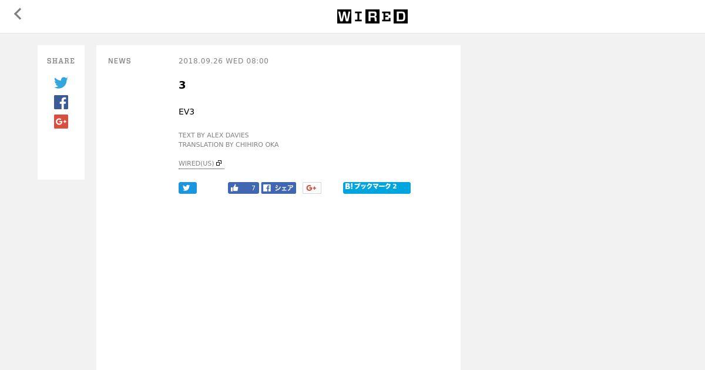Click the external link icon beside WIRED(US)

click(x=219, y=163)
